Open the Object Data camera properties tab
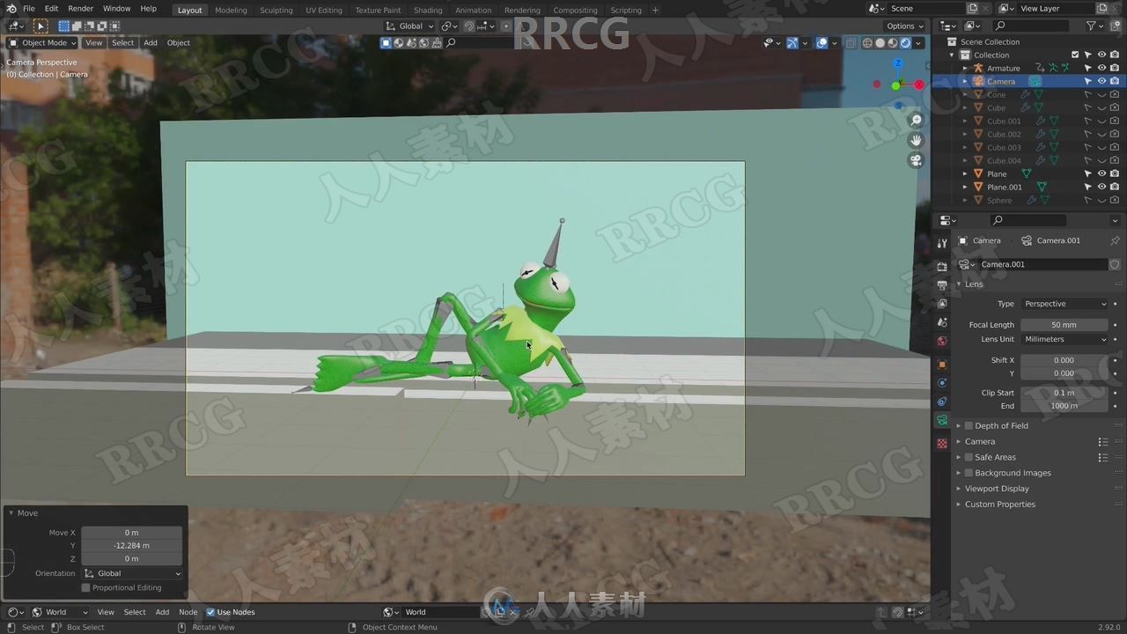This screenshot has width=1127, height=634. pyautogui.click(x=942, y=420)
